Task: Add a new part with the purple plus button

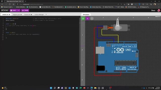Action: [88, 18]
